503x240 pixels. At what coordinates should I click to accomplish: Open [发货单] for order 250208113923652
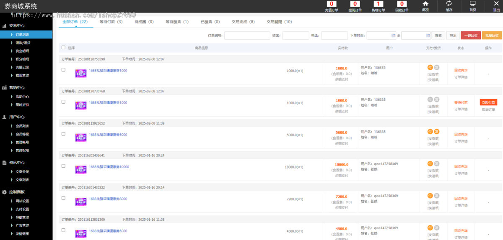click(x=433, y=138)
